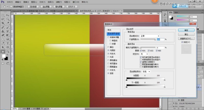
Task: Select the Blur tool
Action: tap(3, 39)
